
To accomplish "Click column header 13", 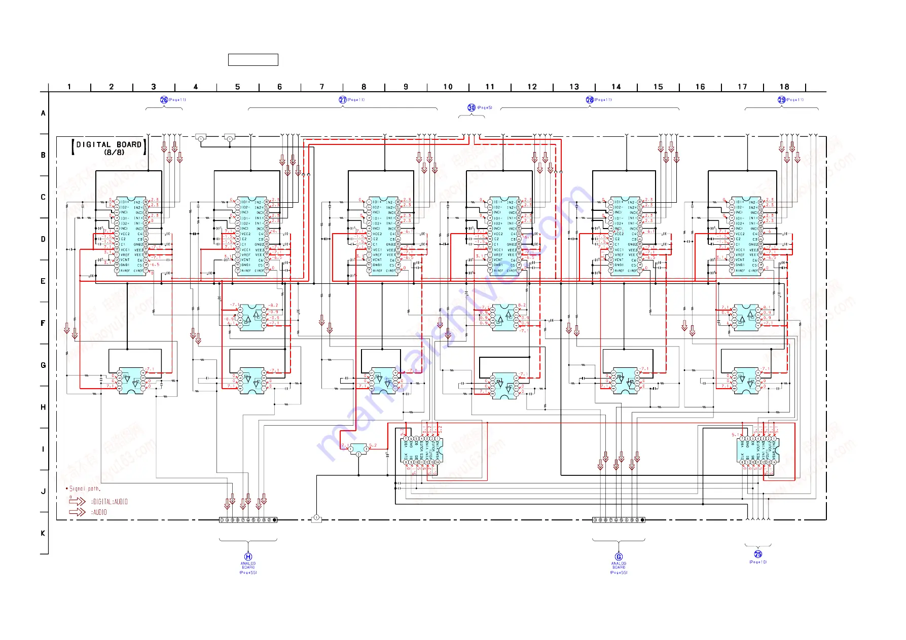I will 574,87.
